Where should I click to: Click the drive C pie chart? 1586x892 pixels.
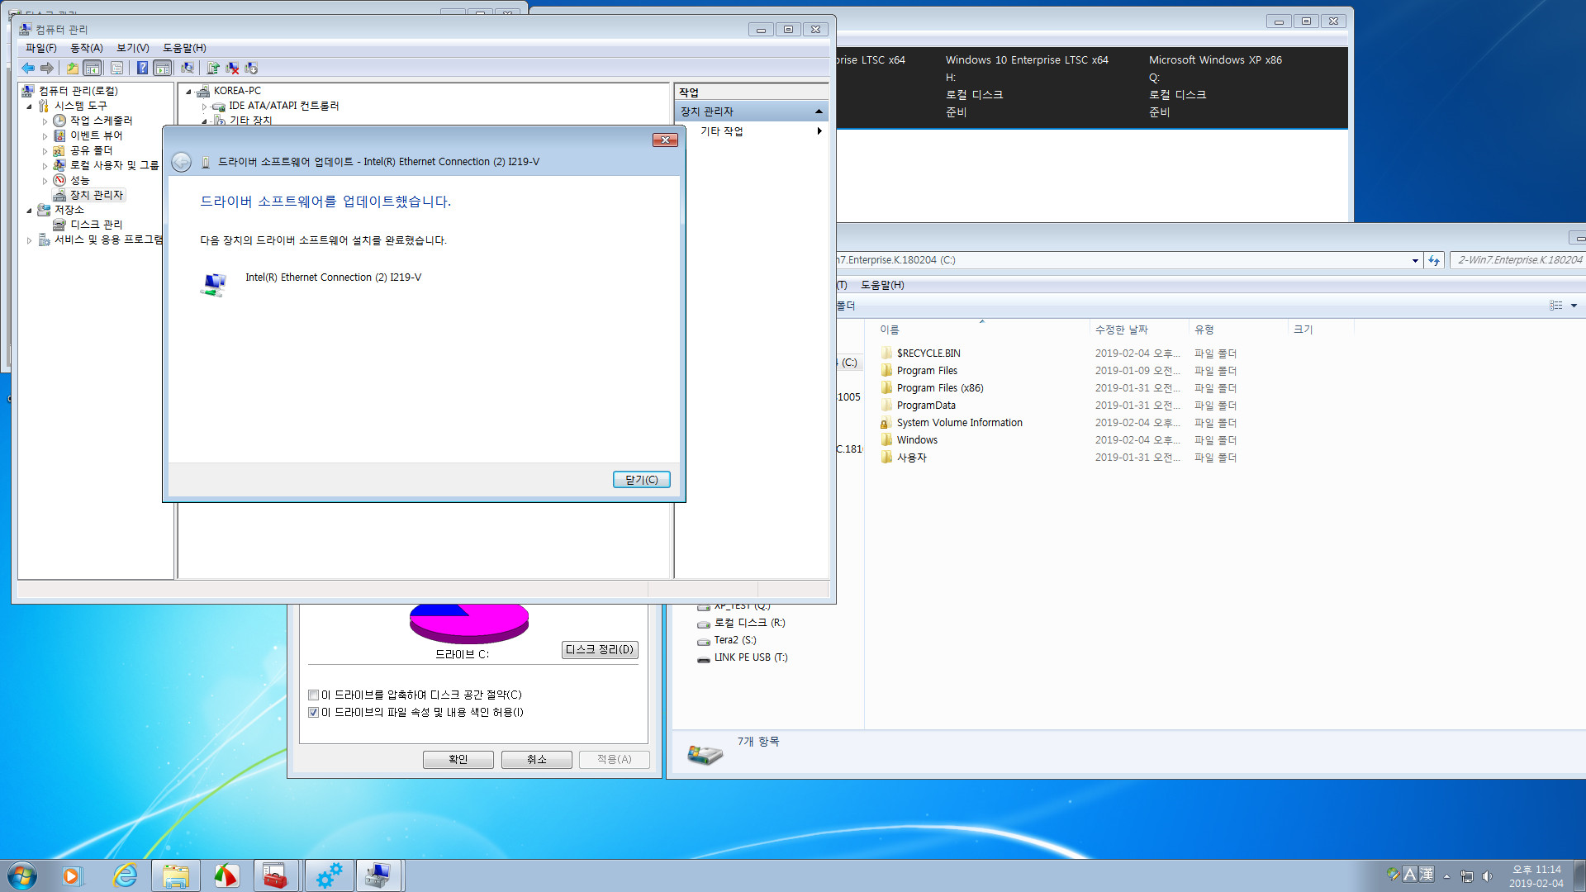tap(468, 623)
